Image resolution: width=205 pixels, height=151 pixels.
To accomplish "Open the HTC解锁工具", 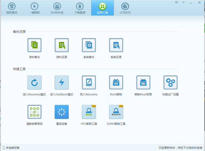I will click(x=89, y=112).
